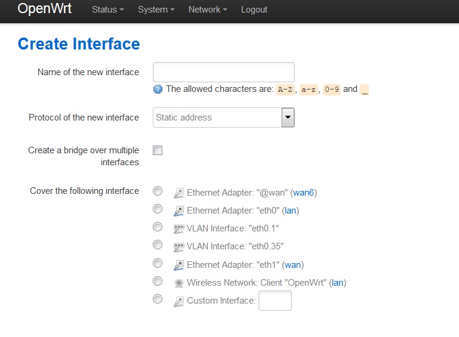Follow the wan6 link
The image size is (459, 337).
pyautogui.click(x=304, y=193)
